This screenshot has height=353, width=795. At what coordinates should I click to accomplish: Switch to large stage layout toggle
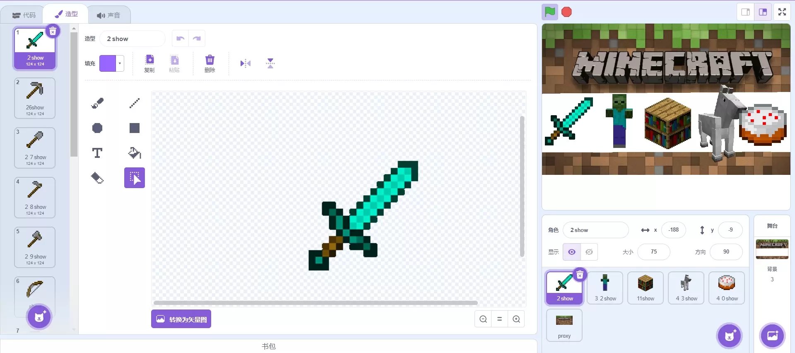point(763,12)
